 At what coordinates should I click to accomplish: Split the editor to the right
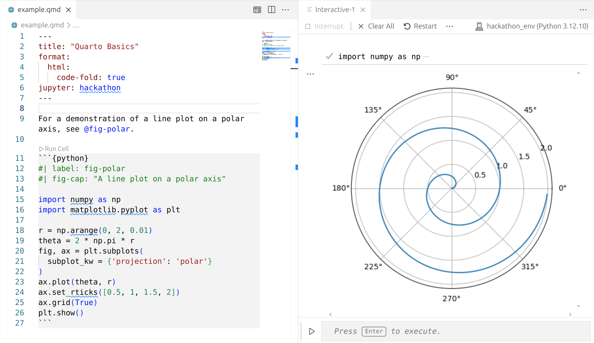271,10
